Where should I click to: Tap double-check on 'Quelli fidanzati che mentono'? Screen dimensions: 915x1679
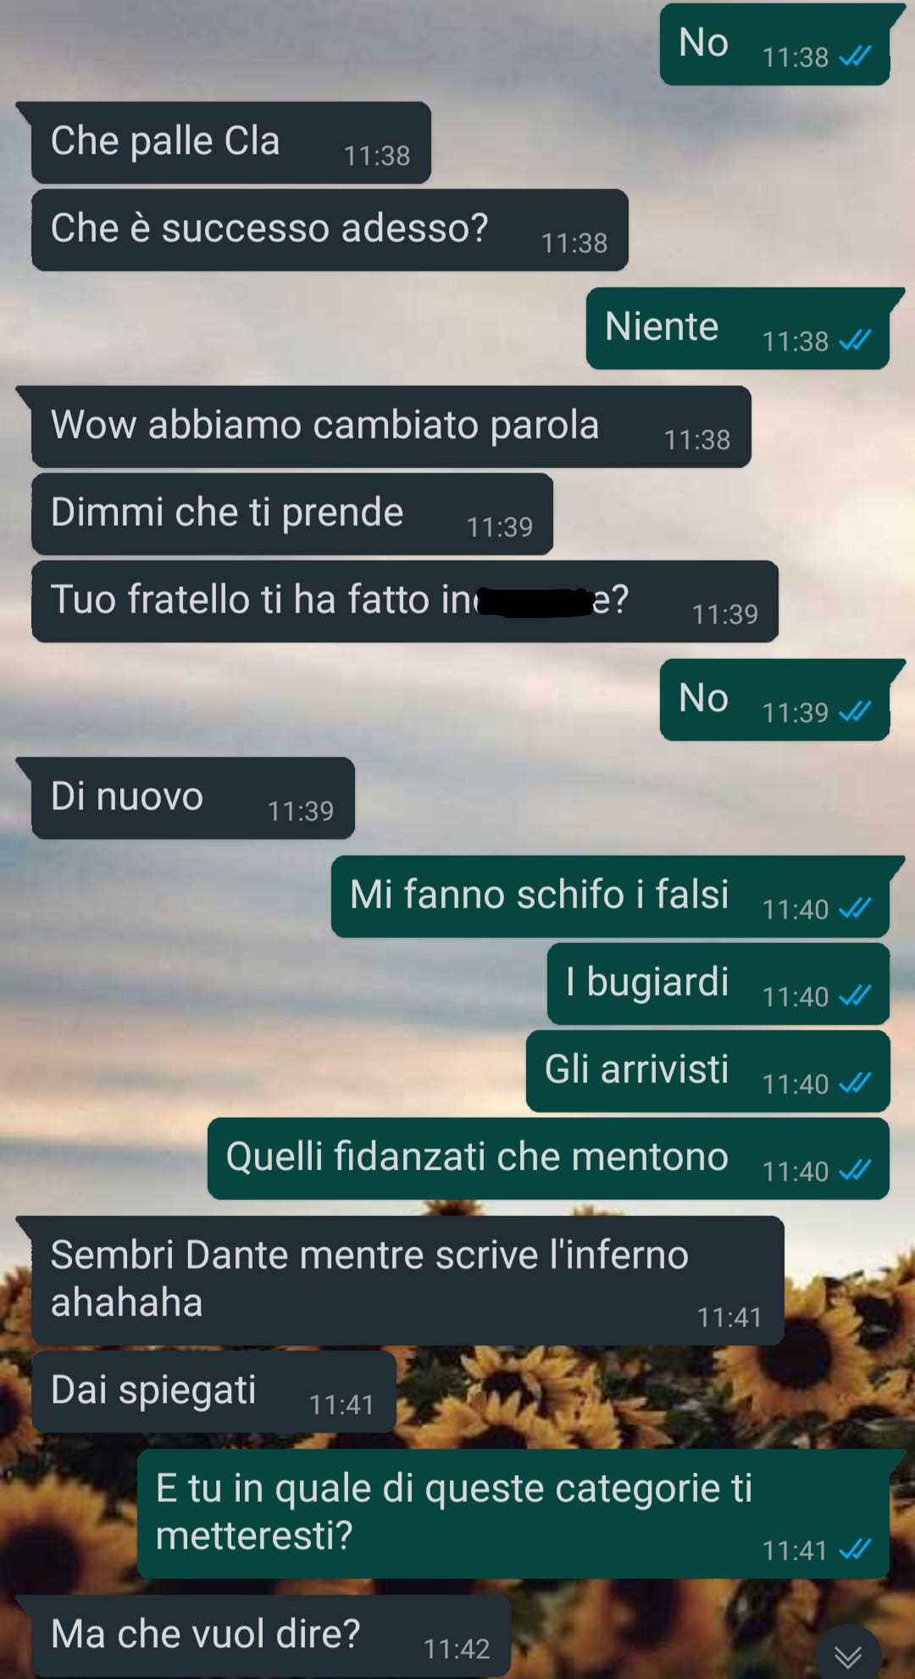click(855, 1170)
